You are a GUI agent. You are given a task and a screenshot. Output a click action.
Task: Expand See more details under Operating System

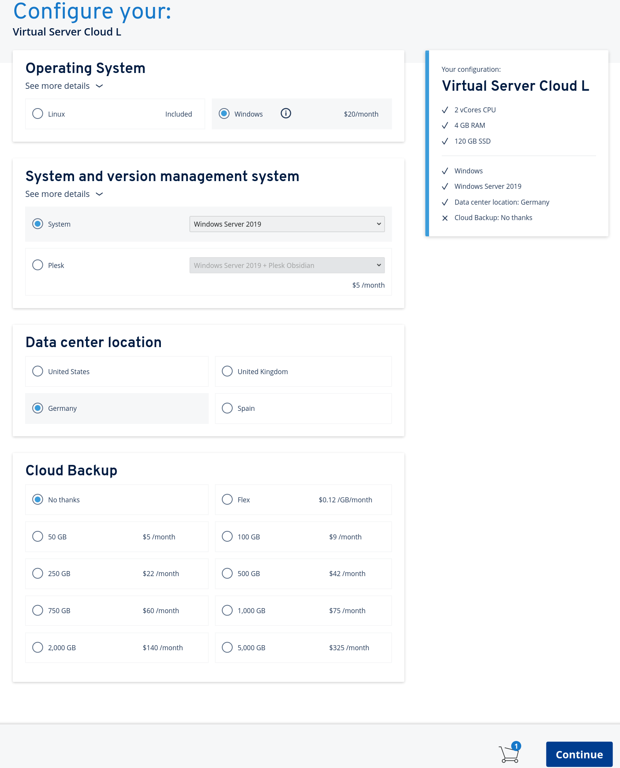(64, 86)
